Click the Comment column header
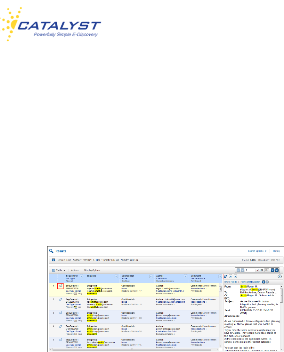Screen dimensions: 284x352 (196, 276)
